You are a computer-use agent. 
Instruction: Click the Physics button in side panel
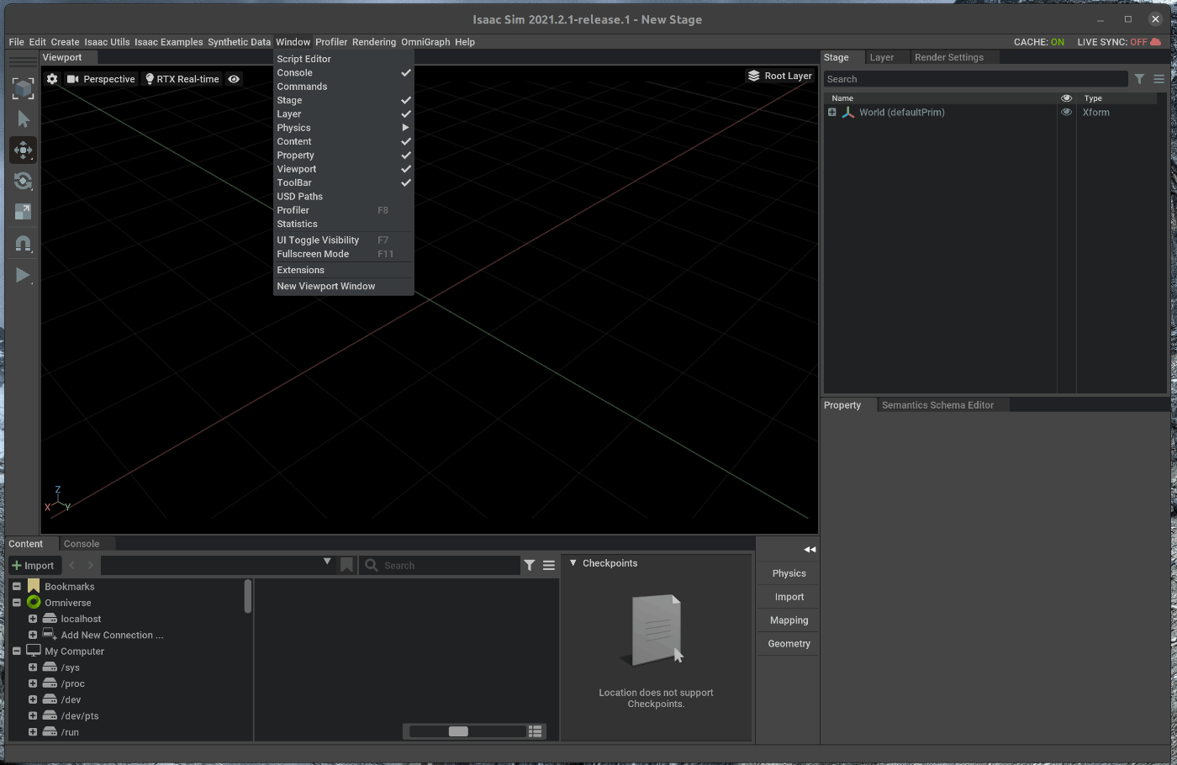point(789,573)
